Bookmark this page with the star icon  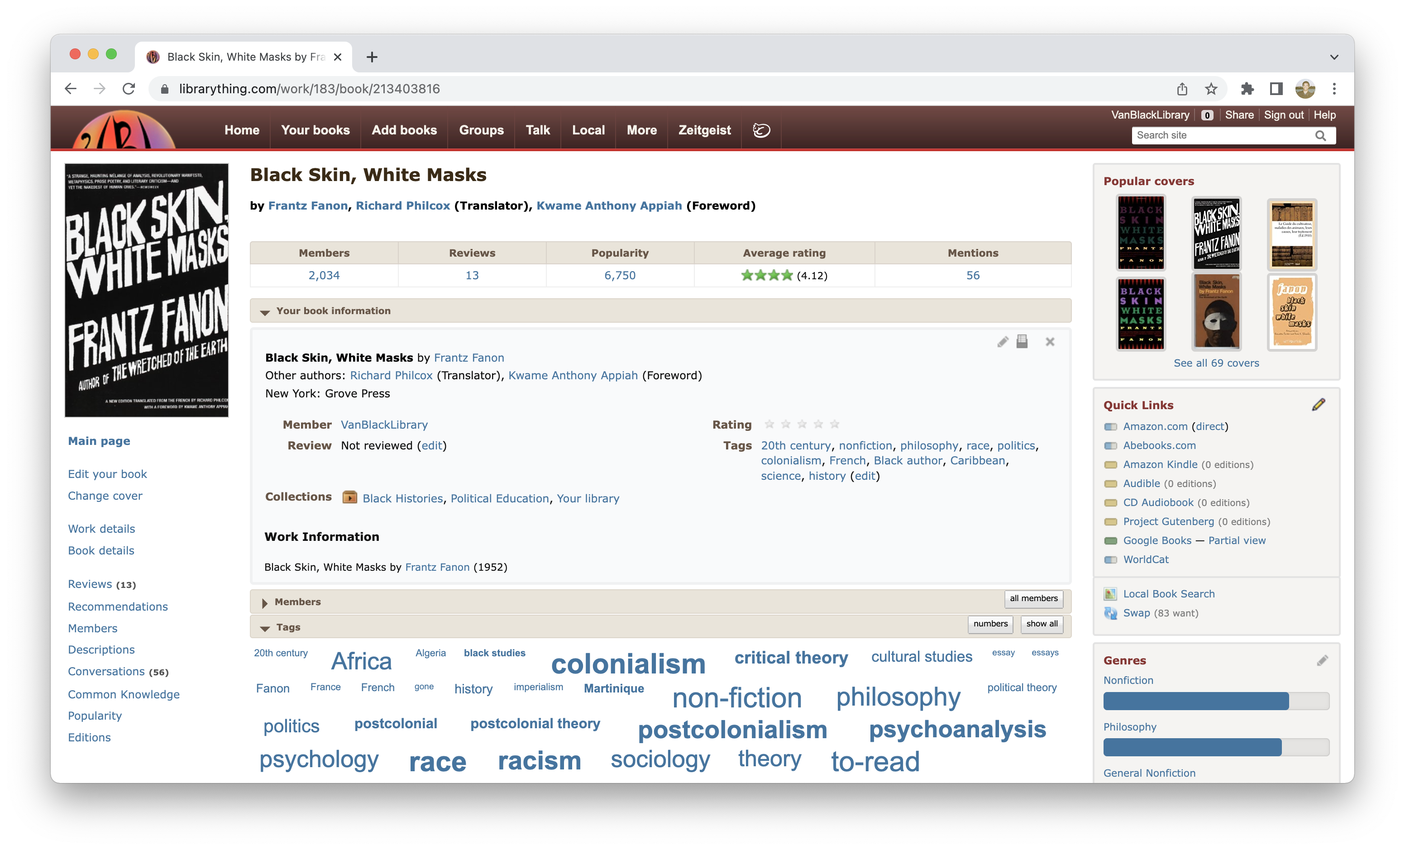[x=1211, y=89]
